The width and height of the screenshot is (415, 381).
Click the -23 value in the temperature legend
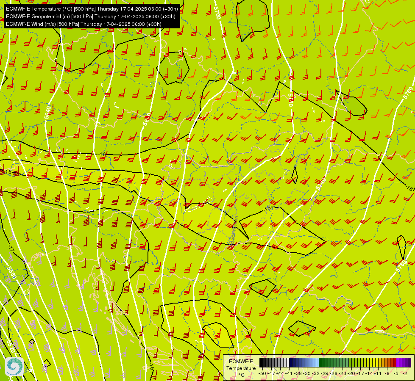[343, 373]
